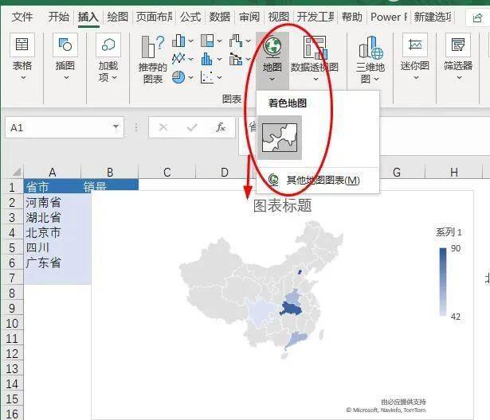Viewport: 490px width, 420px height.
Task: Insert a column or bar chart
Action: pyautogui.click(x=178, y=41)
